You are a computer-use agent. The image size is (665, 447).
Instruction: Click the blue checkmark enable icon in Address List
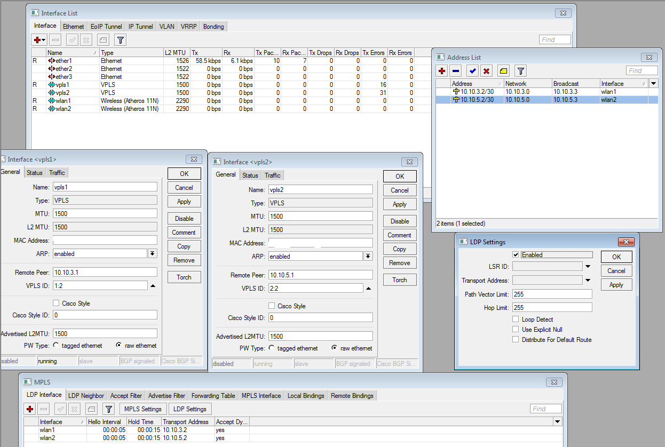pos(472,71)
